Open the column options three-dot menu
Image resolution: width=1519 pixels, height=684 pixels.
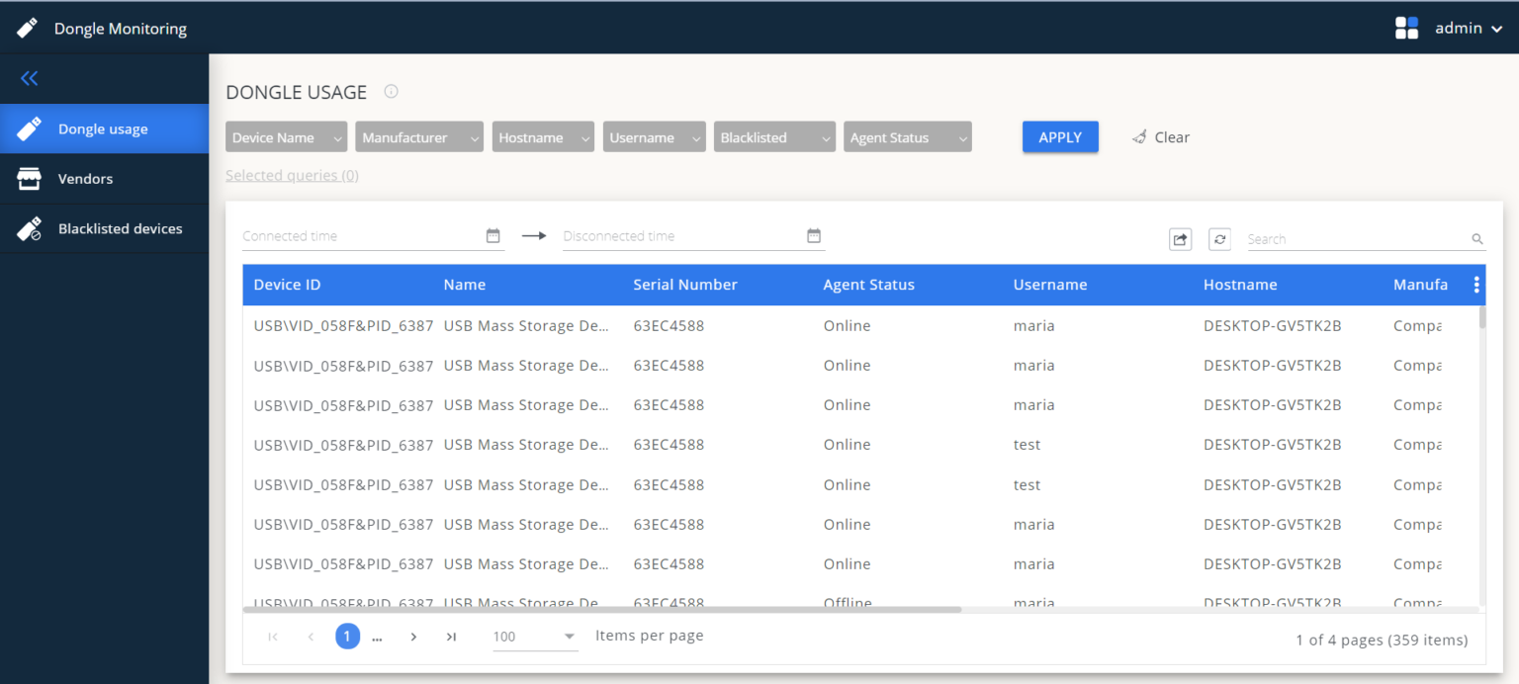tap(1476, 284)
